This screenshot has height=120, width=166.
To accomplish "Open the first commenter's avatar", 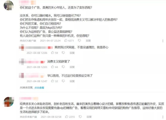I will (x=9, y=6).
